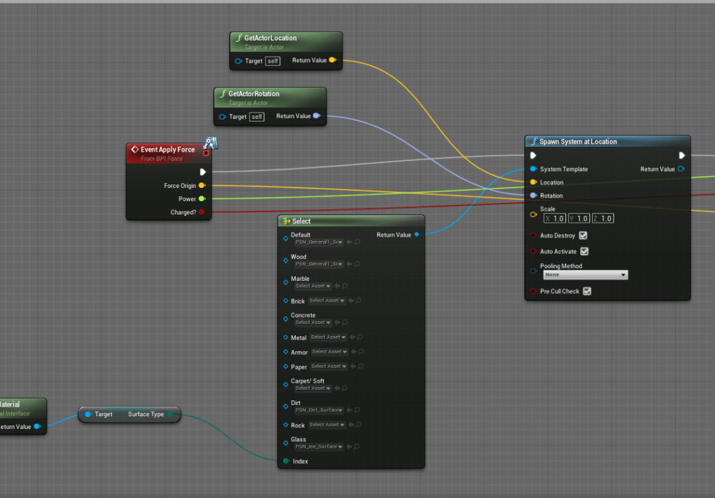This screenshot has width=715, height=498.
Task: Click the interface icon on Event Apply Force
Action: [x=210, y=144]
